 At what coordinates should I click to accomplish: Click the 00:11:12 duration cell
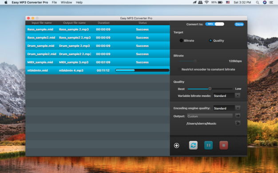[x=103, y=70]
